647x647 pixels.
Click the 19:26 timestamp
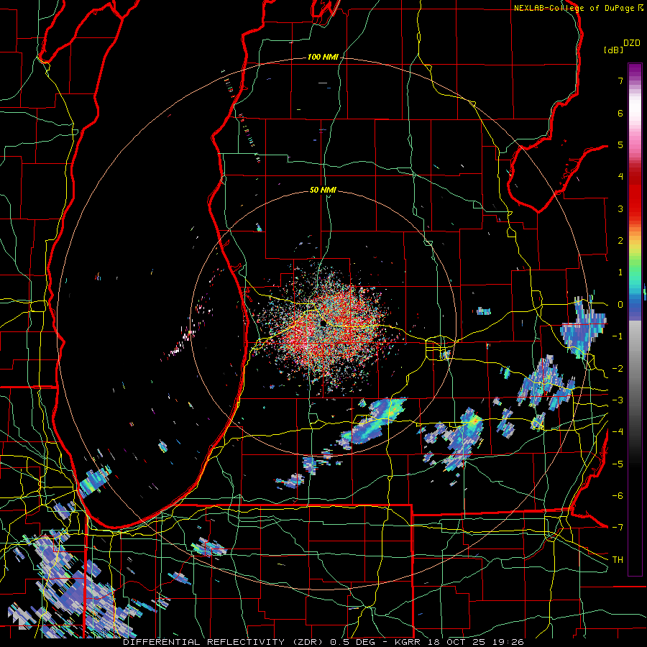click(507, 642)
